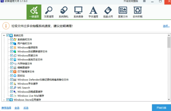Start scan with 开始扫描 button
The image size is (171, 111).
[x=161, y=108]
